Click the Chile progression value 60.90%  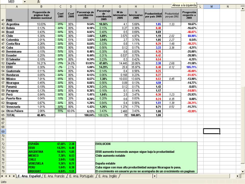coord(189,36)
